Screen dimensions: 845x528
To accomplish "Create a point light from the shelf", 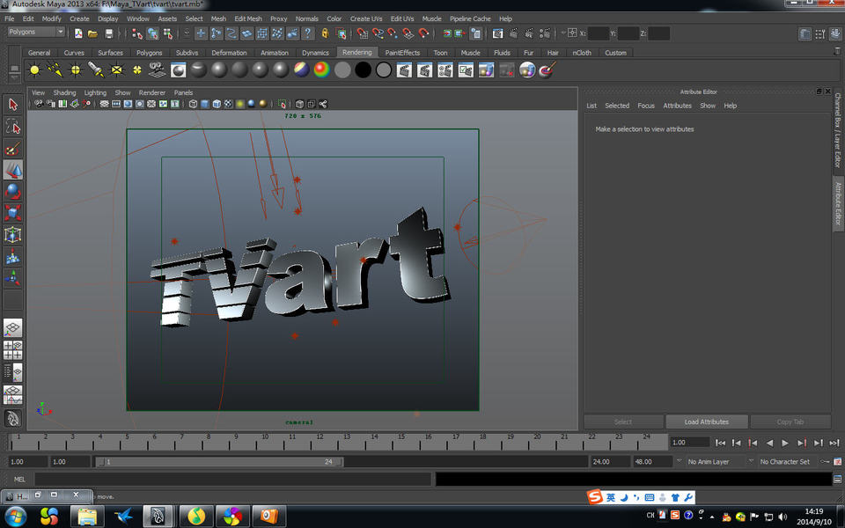I will [76, 70].
